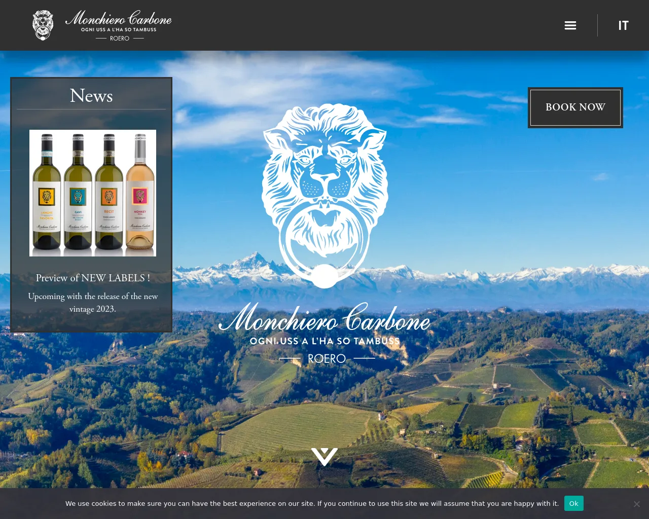Open the wine bottles news thumbnail

pos(93,193)
